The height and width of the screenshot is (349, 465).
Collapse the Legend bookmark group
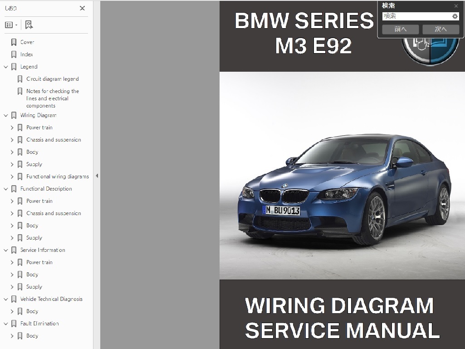[x=5, y=67]
